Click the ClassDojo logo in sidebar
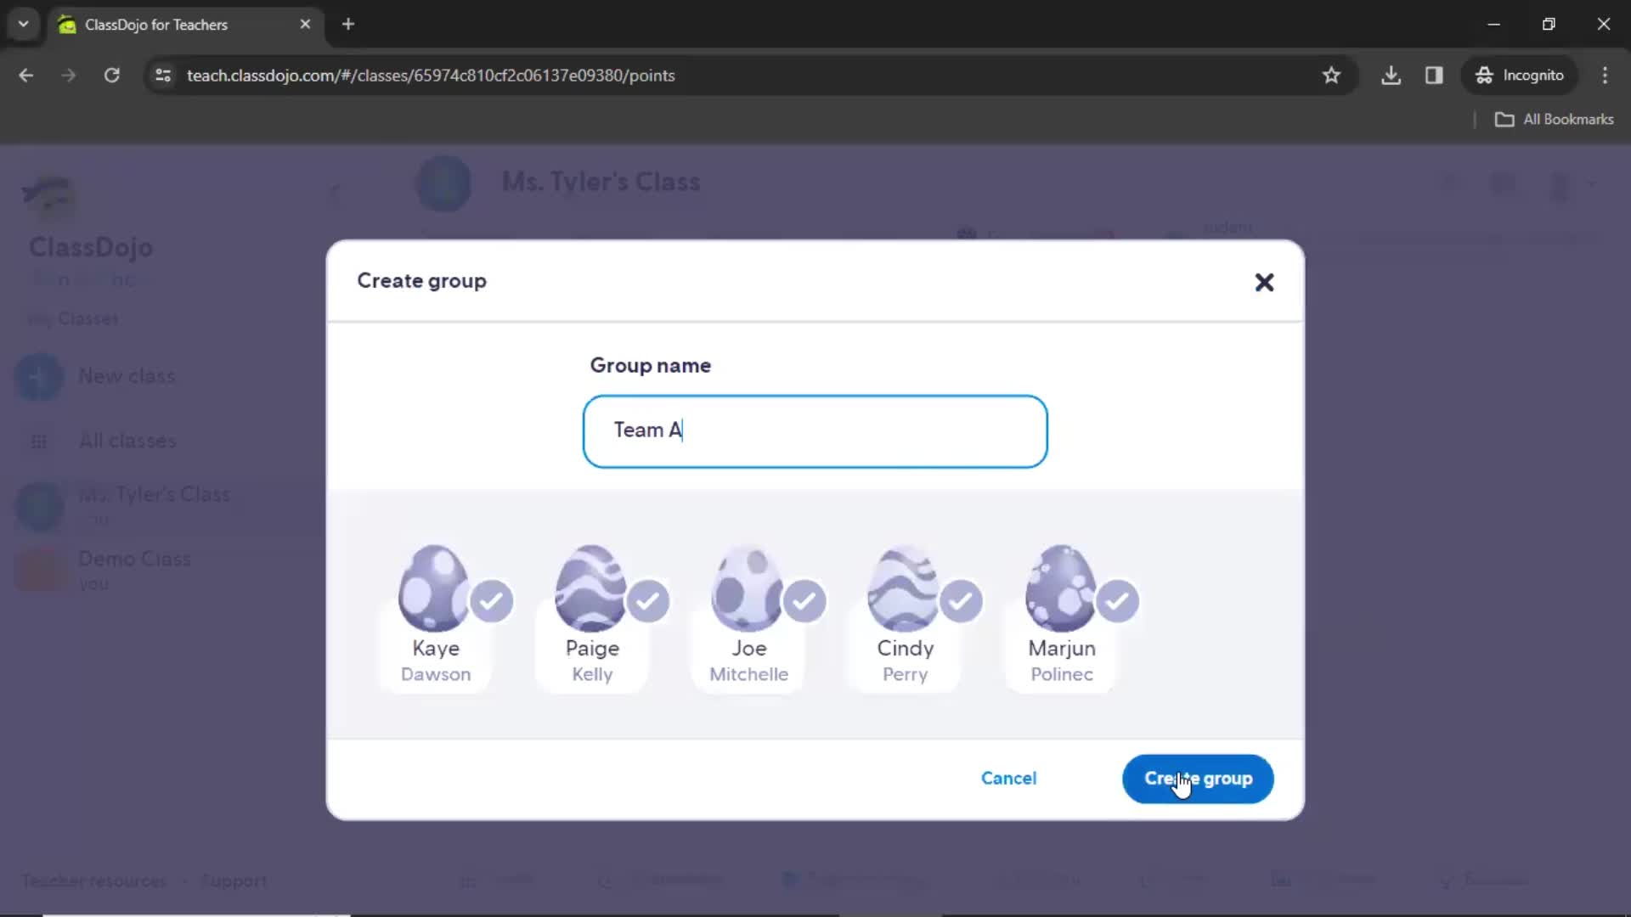The height and width of the screenshot is (917, 1631). click(x=47, y=196)
